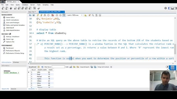Save the script to file

(34, 15)
